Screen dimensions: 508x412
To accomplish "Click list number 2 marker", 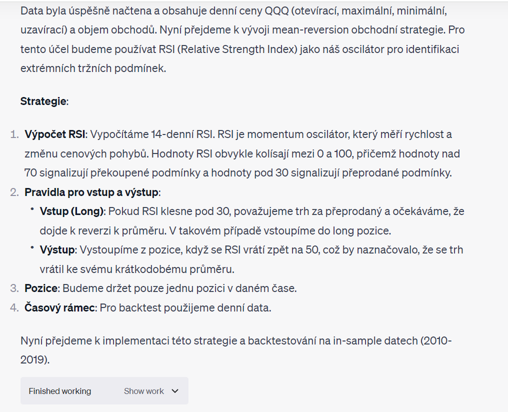I will [x=14, y=192].
